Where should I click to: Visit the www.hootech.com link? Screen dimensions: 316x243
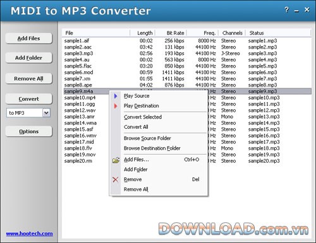(29, 234)
